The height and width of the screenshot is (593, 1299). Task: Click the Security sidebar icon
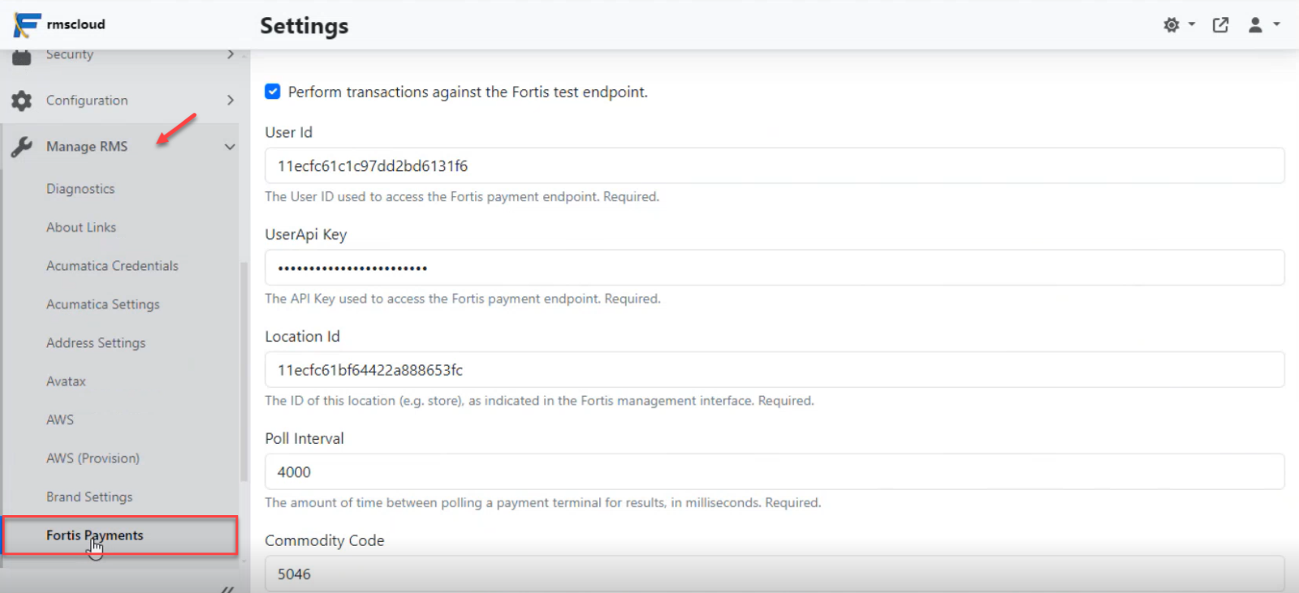pos(22,57)
